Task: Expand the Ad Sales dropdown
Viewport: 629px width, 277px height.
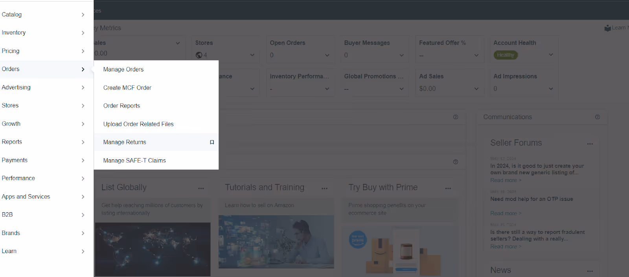Action: point(476,89)
